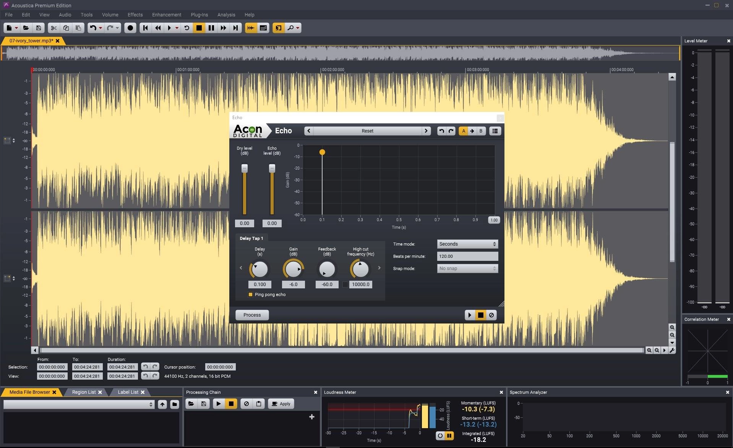Viewport: 733px width, 448px height.
Task: Click the Delay knob of Tap 1
Action: [x=260, y=269]
